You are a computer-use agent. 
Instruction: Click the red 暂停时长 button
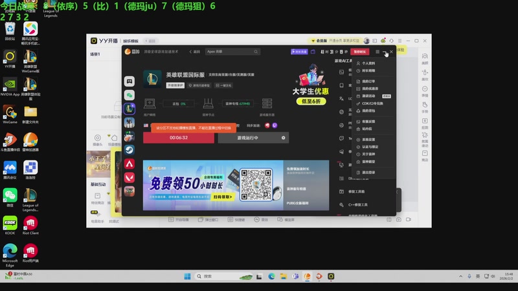tap(360, 52)
